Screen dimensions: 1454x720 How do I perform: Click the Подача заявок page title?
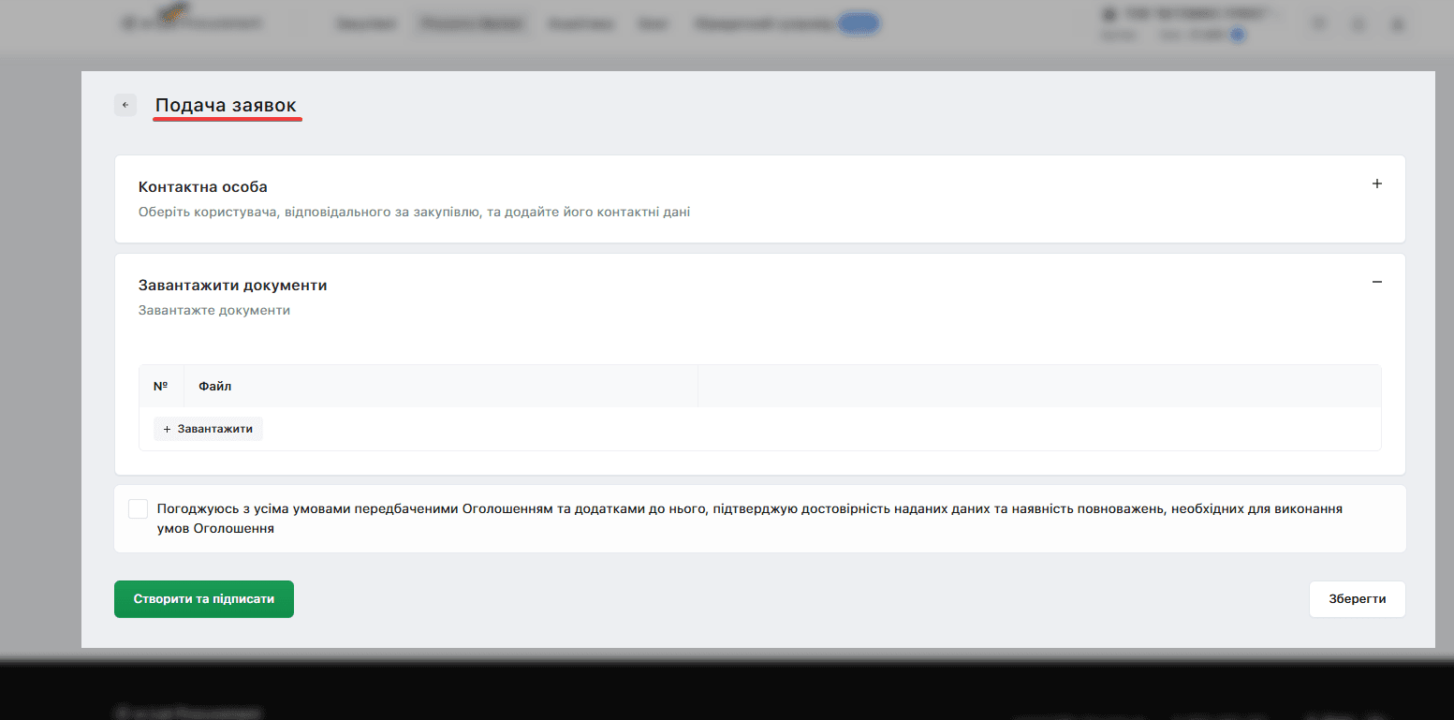pyautogui.click(x=226, y=106)
